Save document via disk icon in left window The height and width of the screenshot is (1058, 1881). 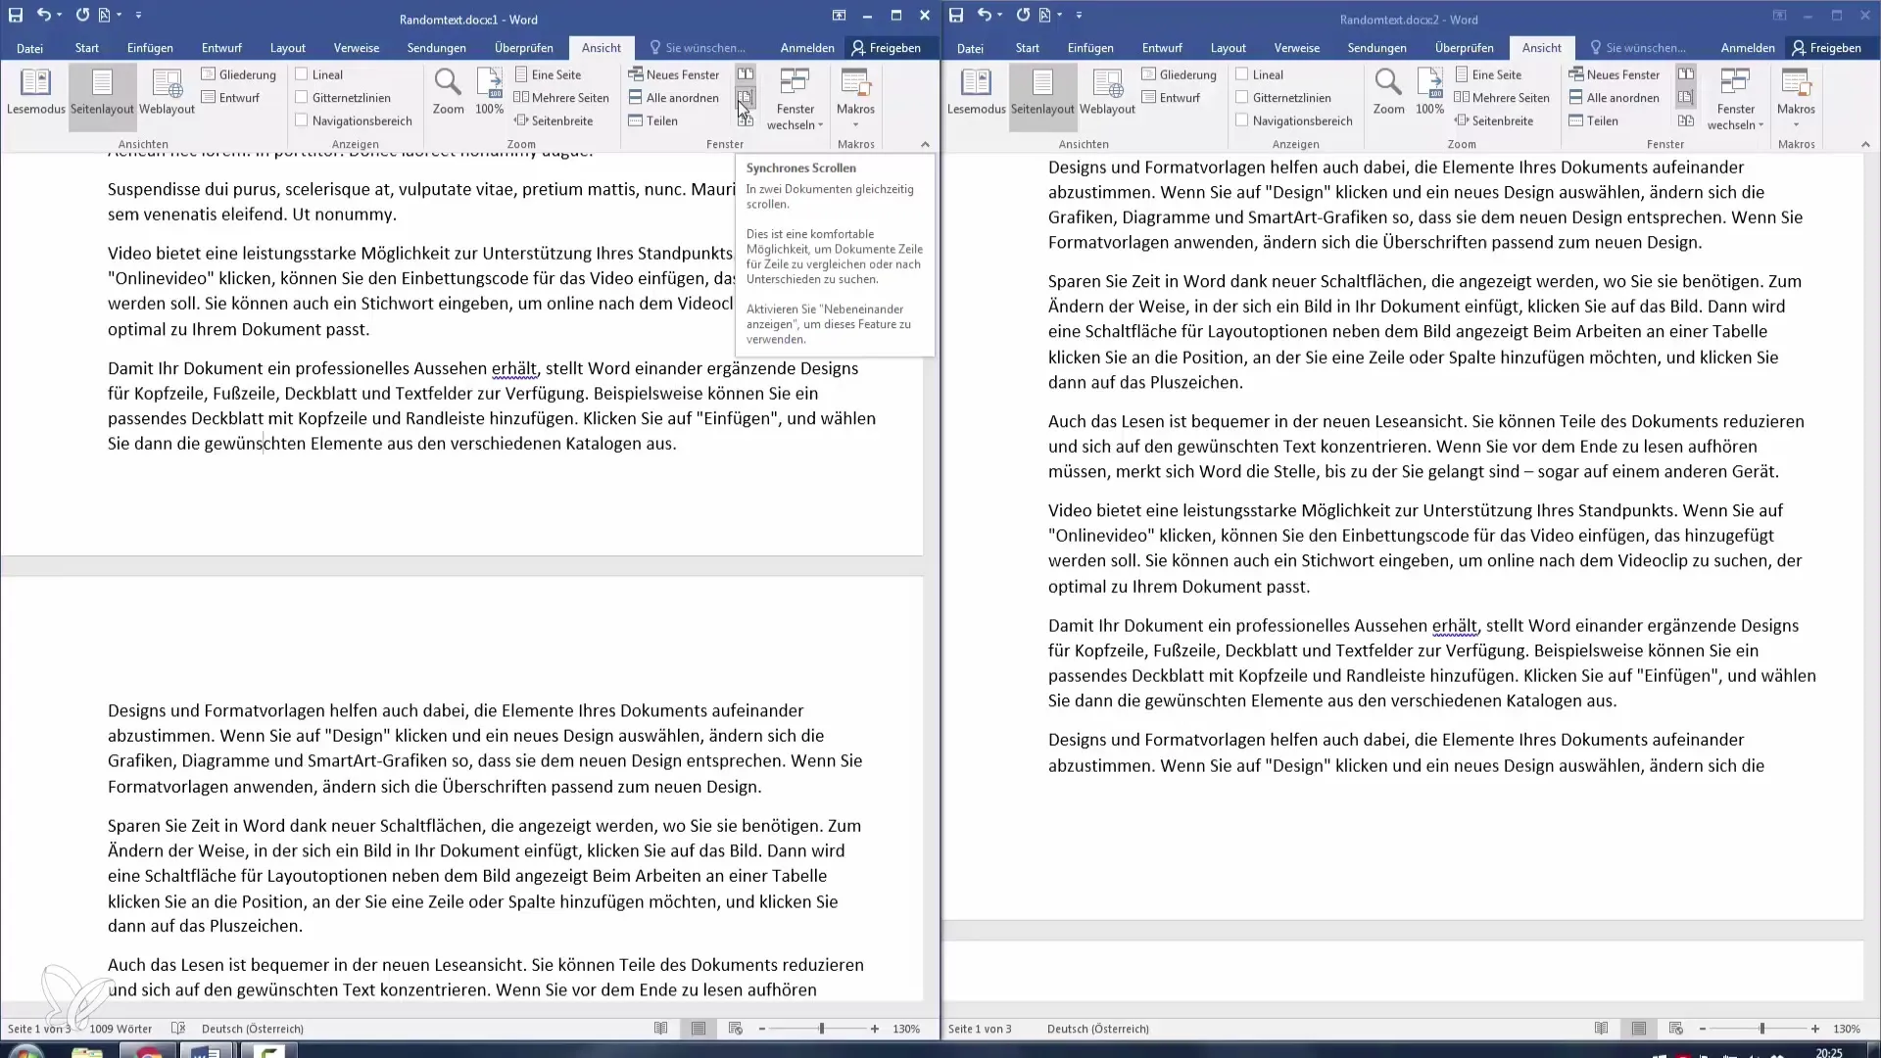point(16,15)
